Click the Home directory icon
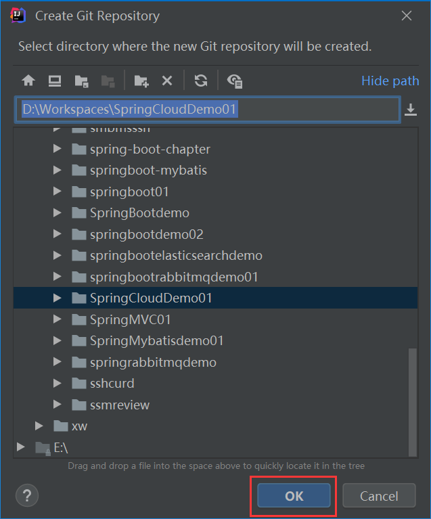The image size is (431, 519). [28, 81]
